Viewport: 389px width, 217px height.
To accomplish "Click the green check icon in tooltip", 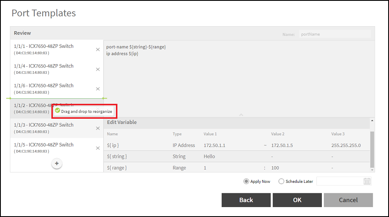I will click(58, 110).
